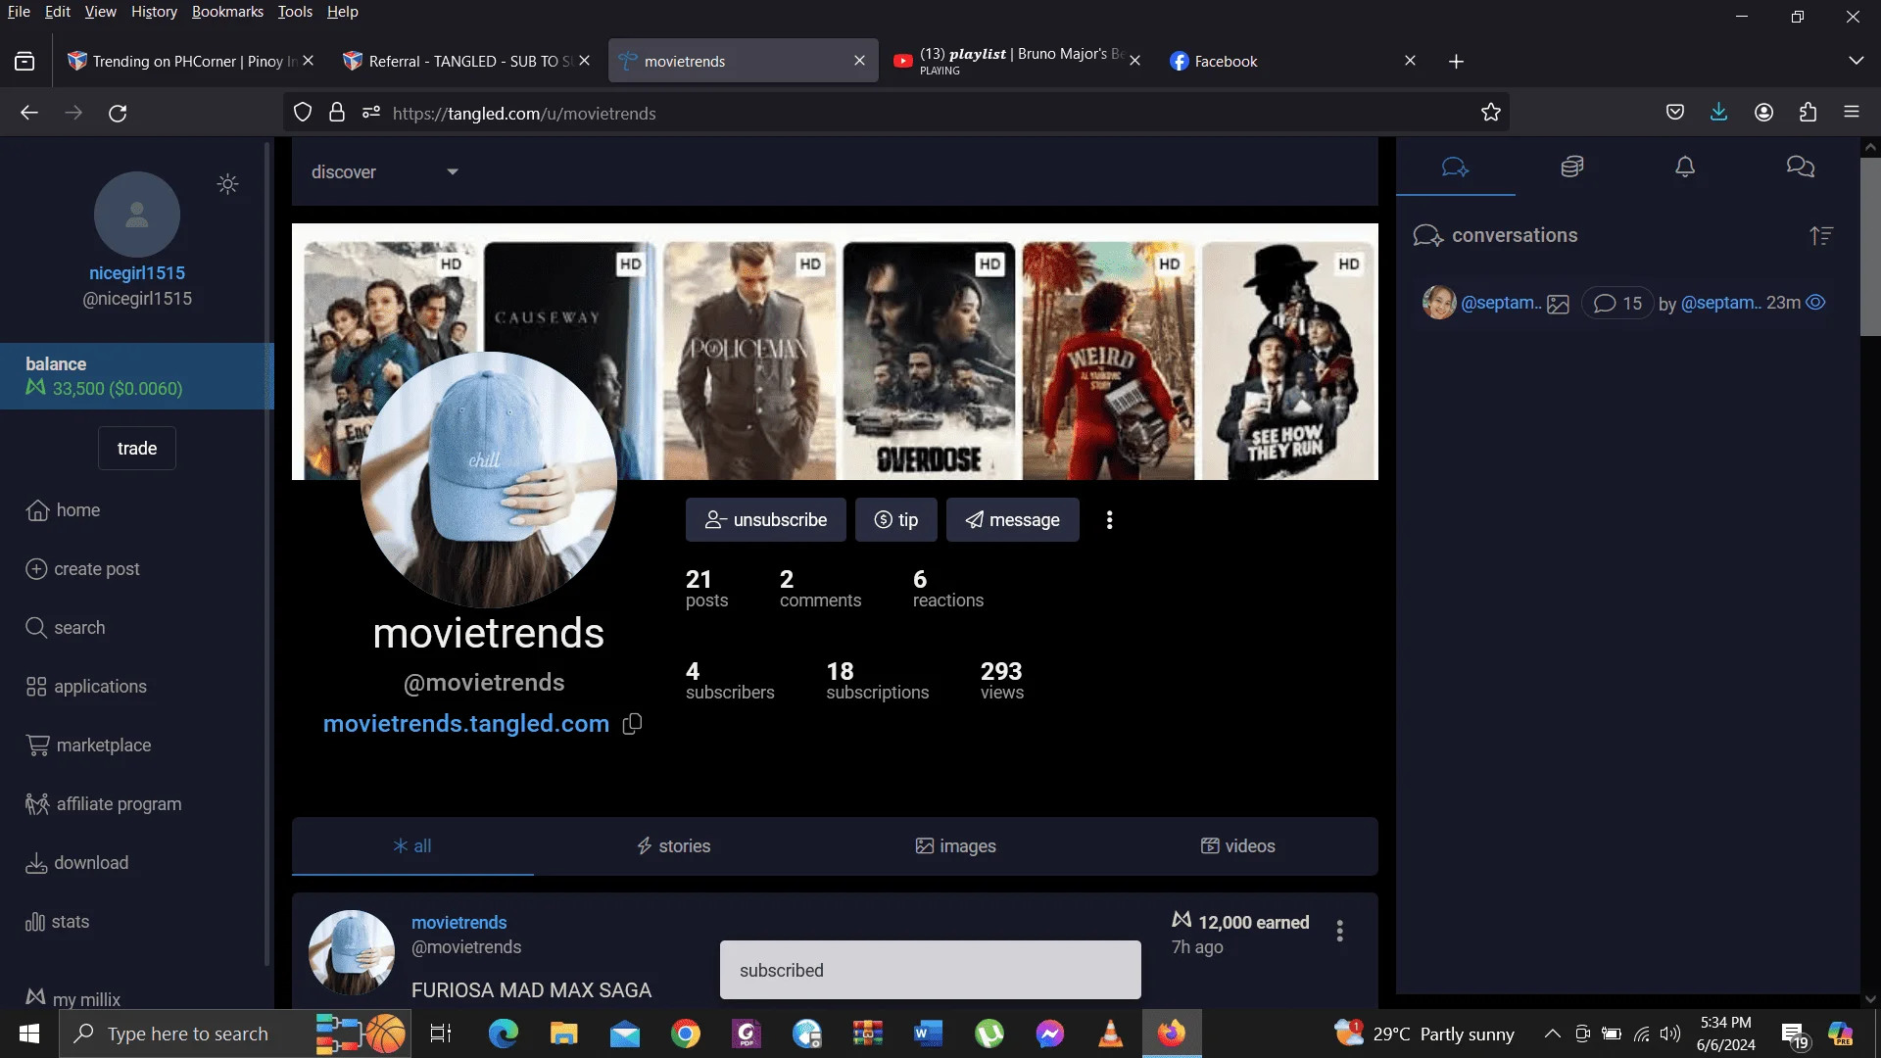Switch to the all posts tab
Screen dimensions: 1881x1058
click(x=412, y=846)
